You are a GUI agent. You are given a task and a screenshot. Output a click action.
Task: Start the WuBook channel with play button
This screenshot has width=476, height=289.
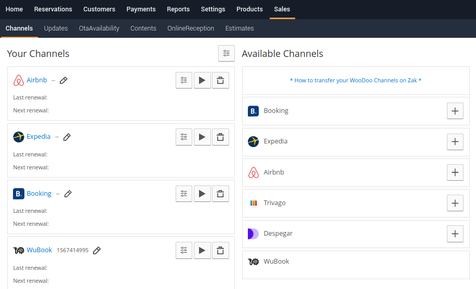(202, 250)
